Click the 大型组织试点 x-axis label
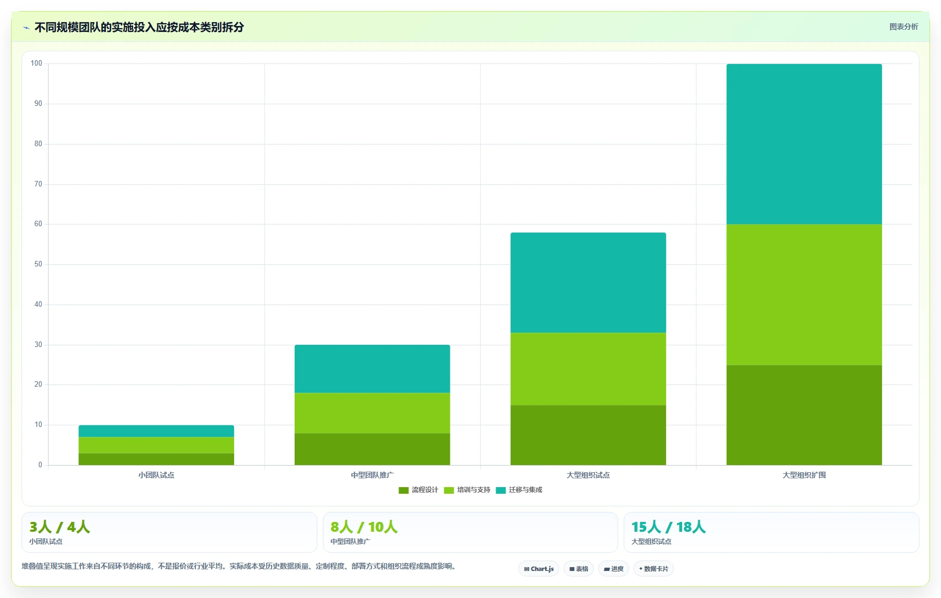941x598 pixels. pyautogui.click(x=588, y=475)
